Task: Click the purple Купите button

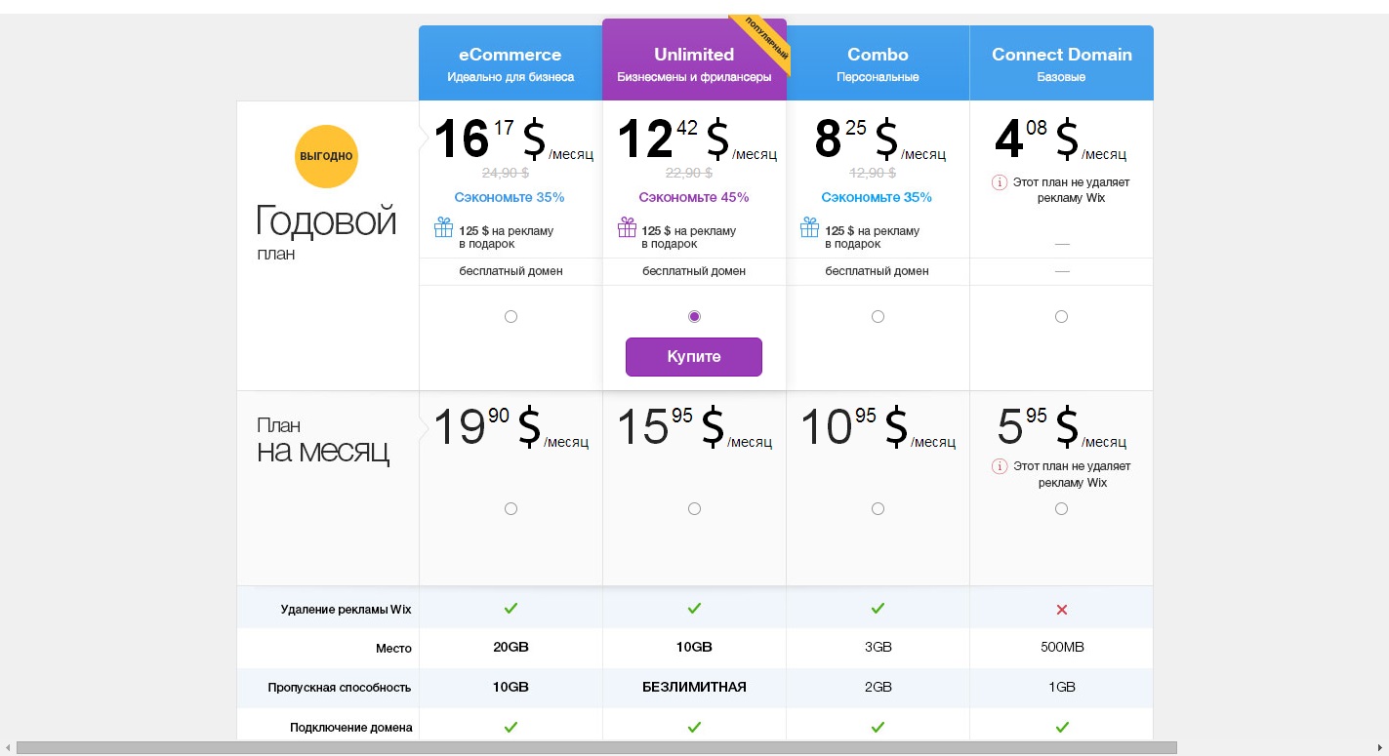Action: point(694,357)
